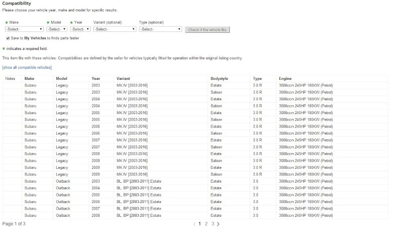This screenshot has height=231, width=394.
Task: Click the Engine column header
Action: 285,79
